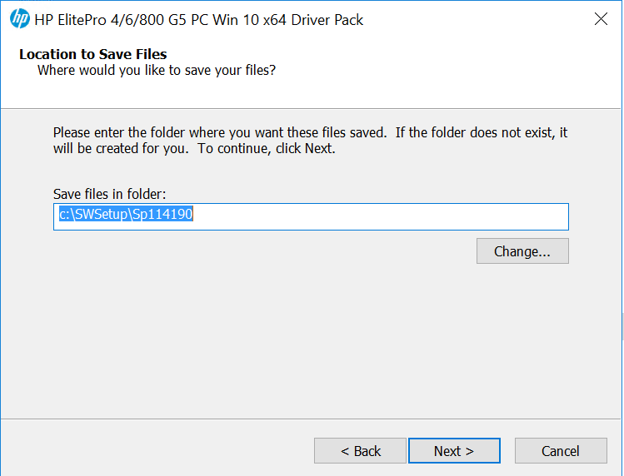This screenshot has width=624, height=476.
Task: Click the HP logo icon in title bar
Action: tap(20, 18)
